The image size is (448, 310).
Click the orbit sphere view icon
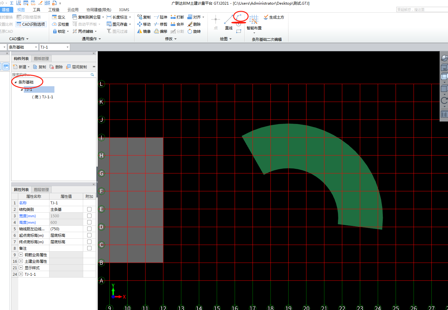pyautogui.click(x=444, y=58)
